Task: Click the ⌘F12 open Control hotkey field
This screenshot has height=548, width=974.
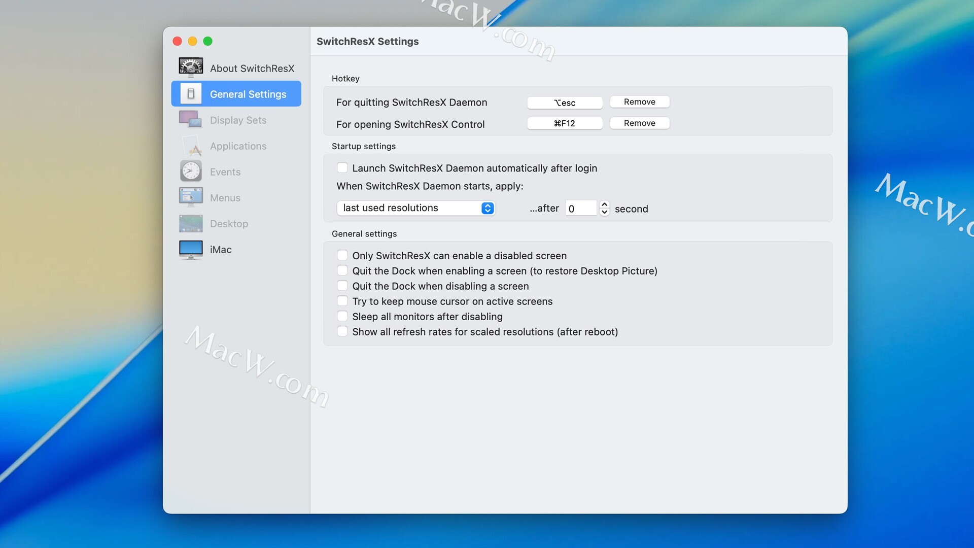Action: [565, 123]
